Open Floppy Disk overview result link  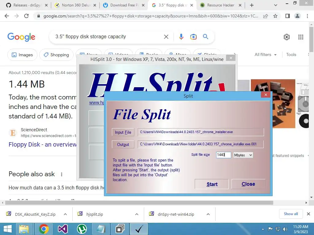point(42,144)
